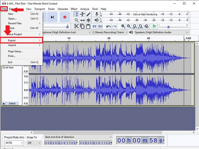Open the Transport menu
Viewport: 199px width, 149px height.
pyautogui.click(x=39, y=9)
